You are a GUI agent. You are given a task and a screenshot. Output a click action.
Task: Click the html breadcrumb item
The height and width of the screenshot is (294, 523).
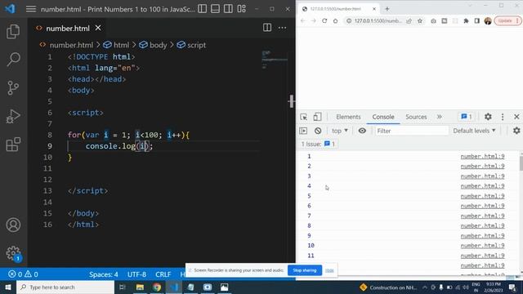point(116,45)
